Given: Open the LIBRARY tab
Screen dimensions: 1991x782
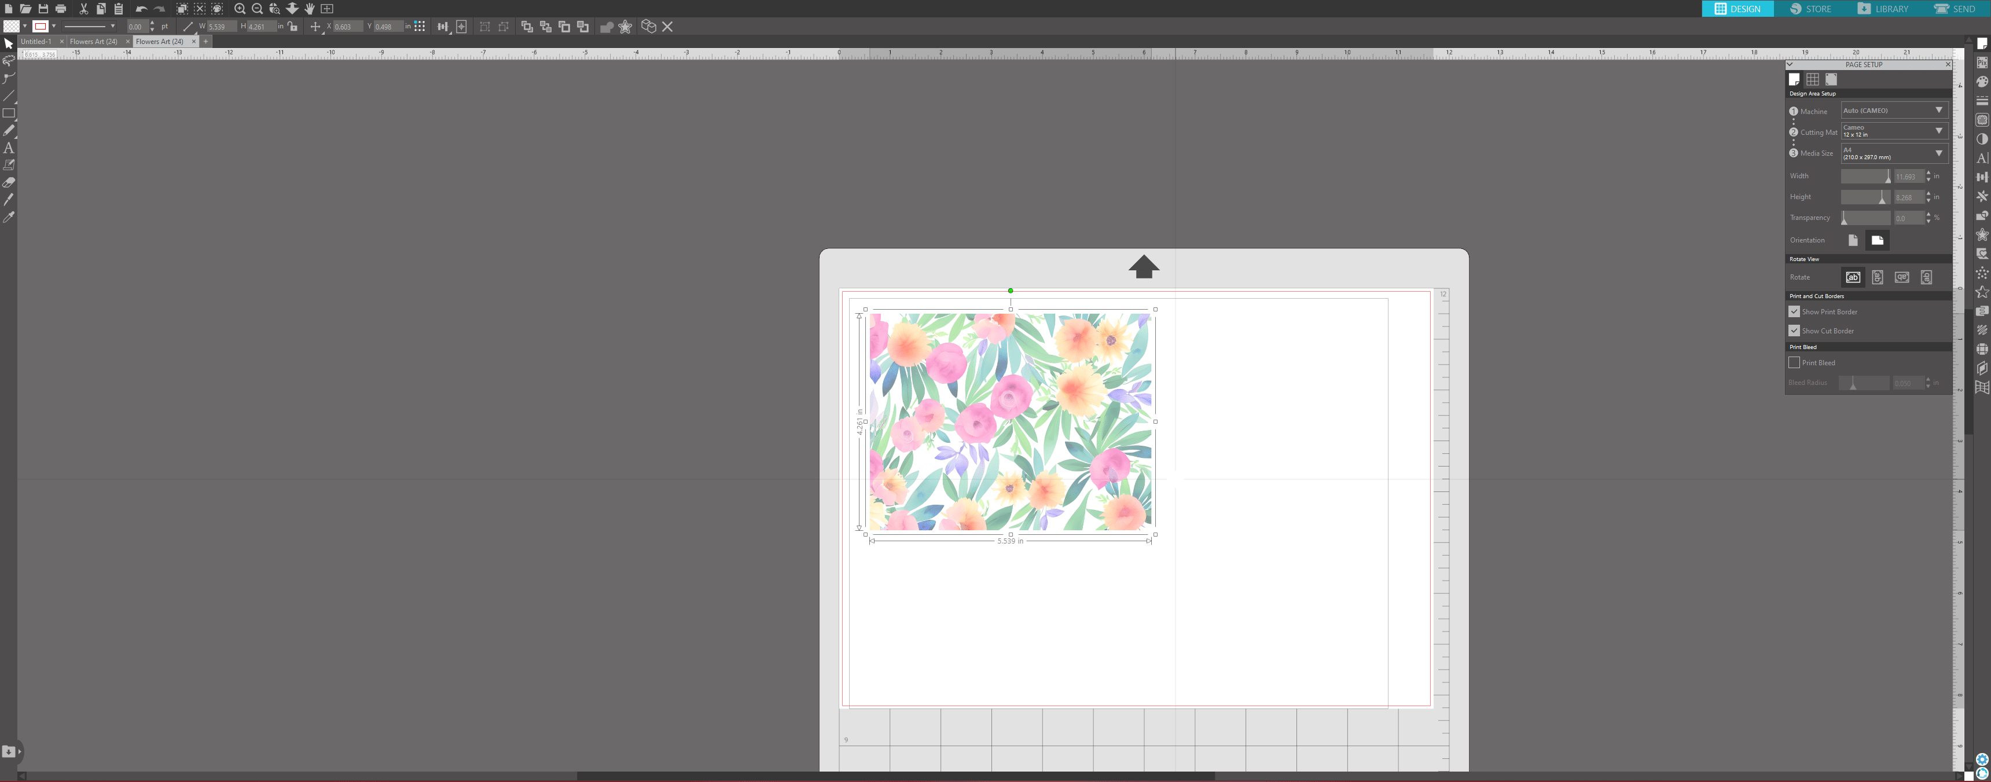Looking at the screenshot, I should coord(1882,9).
